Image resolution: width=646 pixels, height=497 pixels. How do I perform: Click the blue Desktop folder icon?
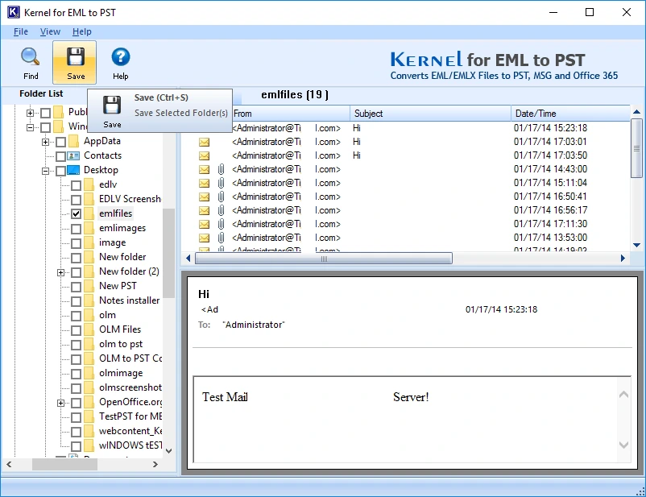(73, 170)
